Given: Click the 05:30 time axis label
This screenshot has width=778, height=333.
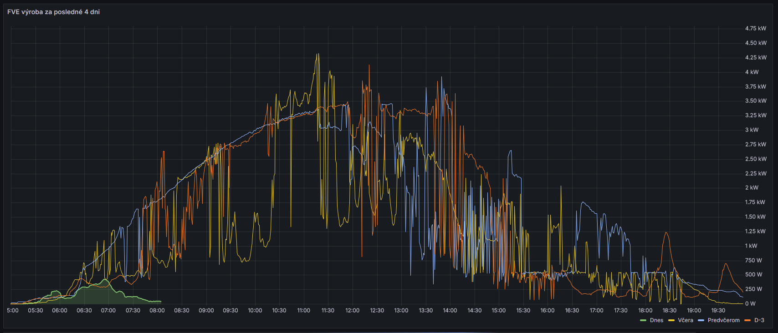Looking at the screenshot, I should point(35,310).
